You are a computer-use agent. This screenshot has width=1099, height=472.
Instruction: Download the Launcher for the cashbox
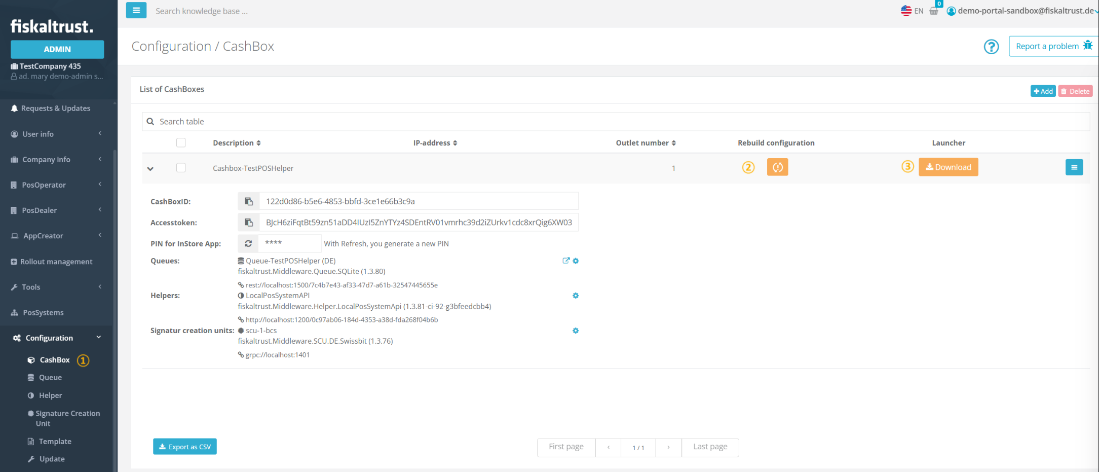pos(948,167)
